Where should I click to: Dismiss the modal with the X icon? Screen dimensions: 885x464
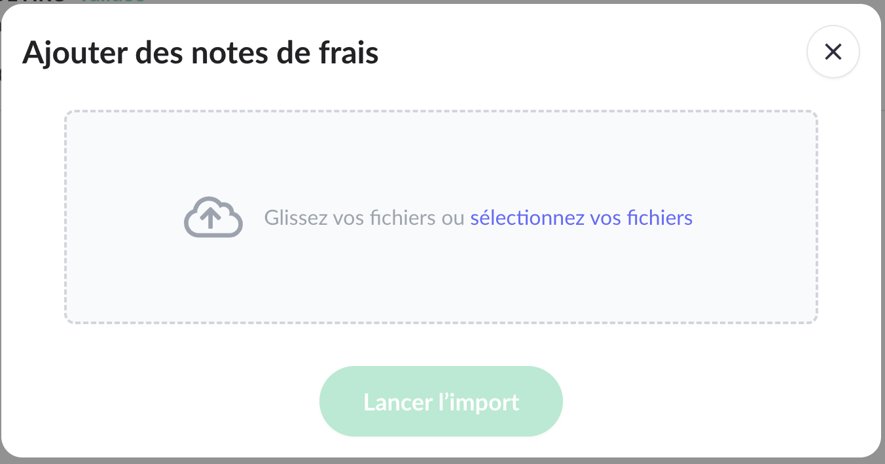pos(833,52)
